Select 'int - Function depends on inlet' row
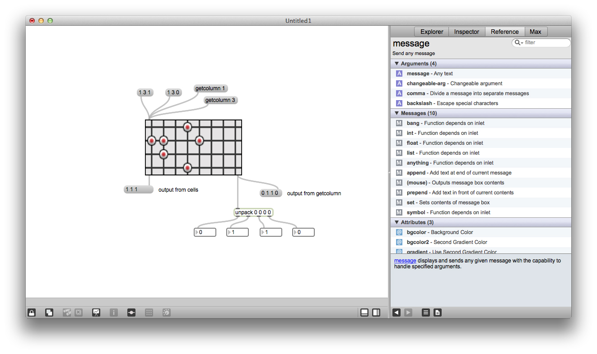This screenshot has width=597, height=354. tap(481, 133)
